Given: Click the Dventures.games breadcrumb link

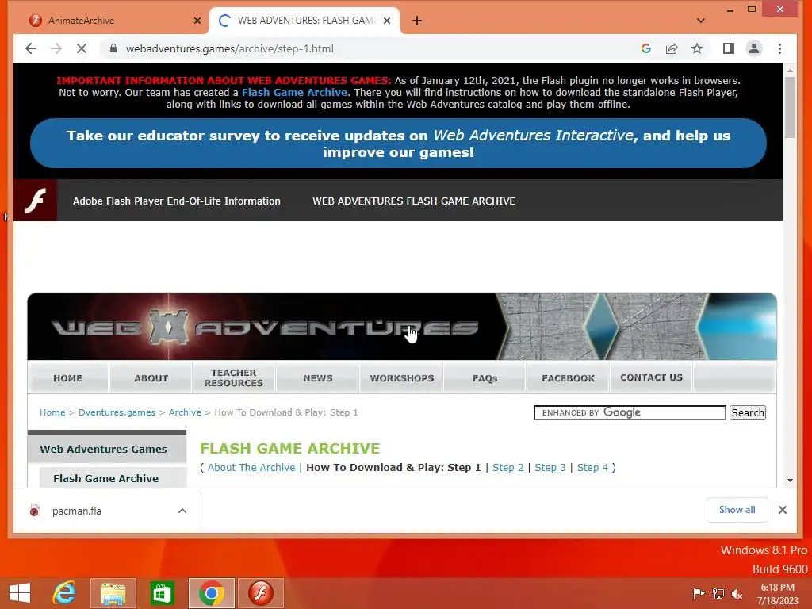Looking at the screenshot, I should point(117,412).
